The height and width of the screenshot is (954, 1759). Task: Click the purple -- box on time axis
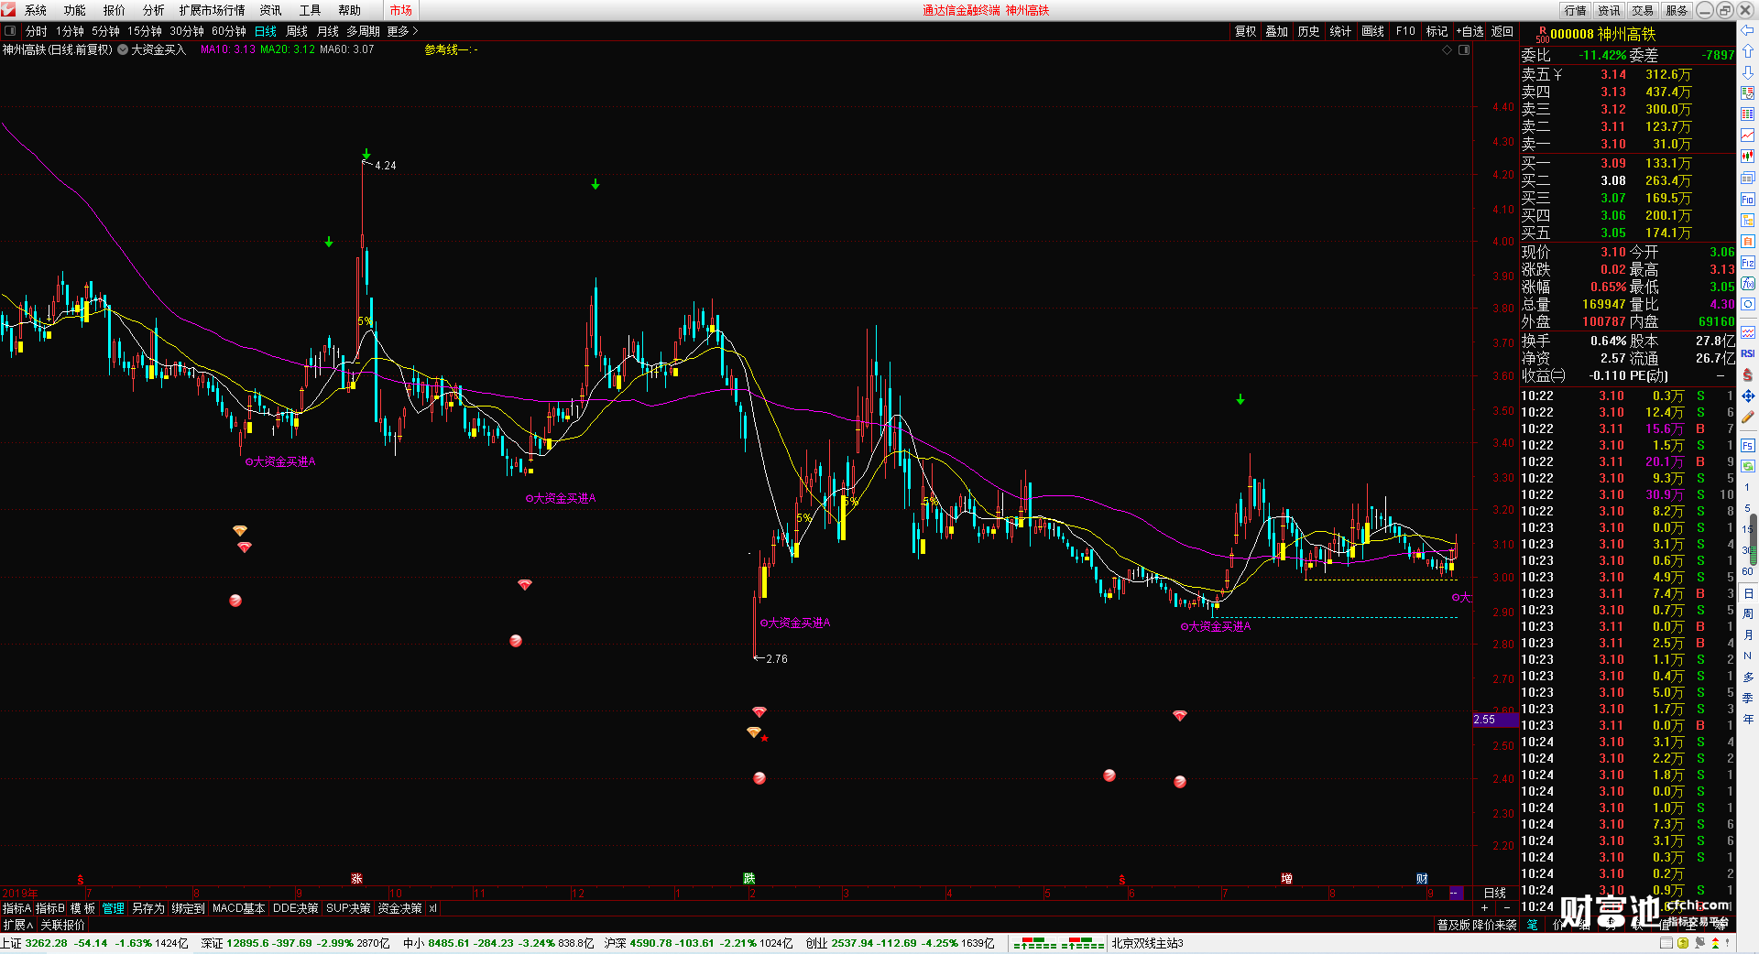point(1457,893)
